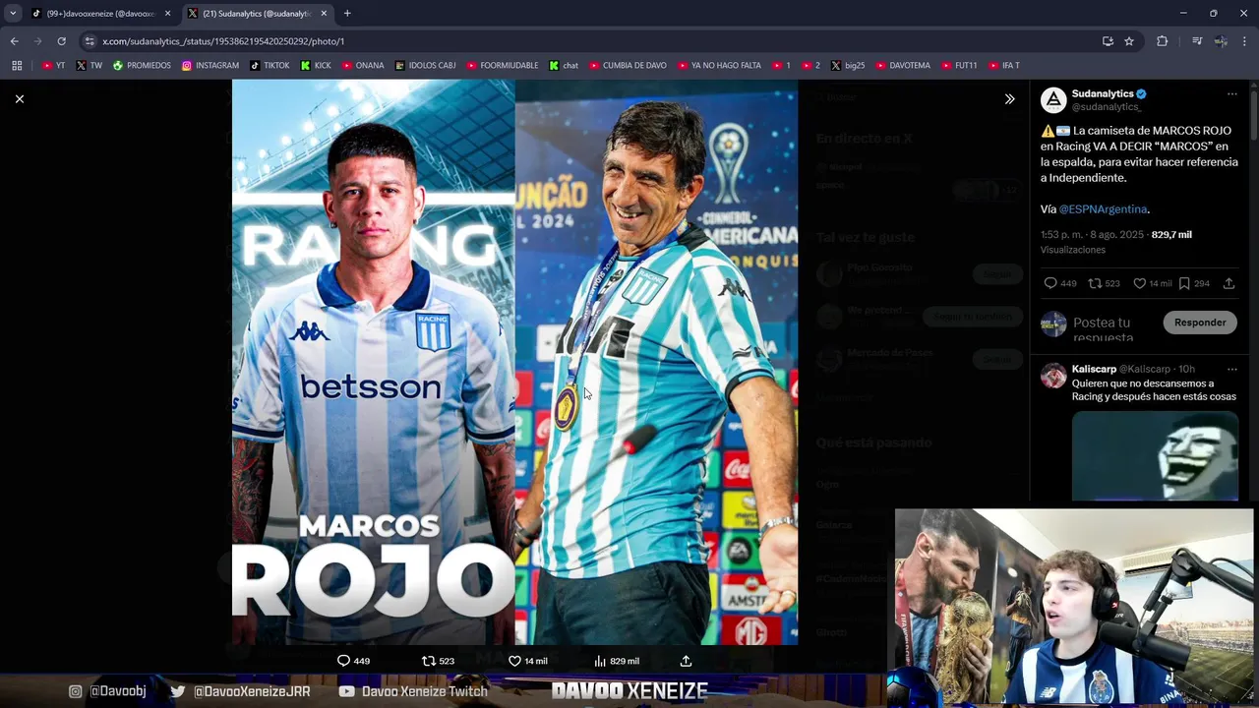1259x708 pixels.
Task: Close the photo viewer with the X icon
Action: pos(19,98)
